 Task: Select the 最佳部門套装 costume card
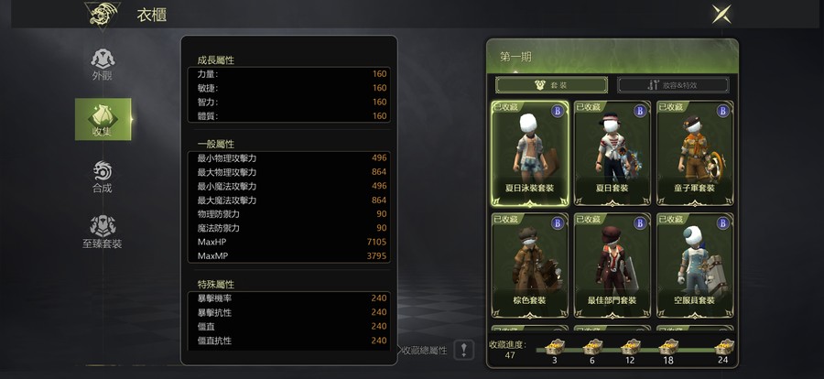[x=613, y=265]
